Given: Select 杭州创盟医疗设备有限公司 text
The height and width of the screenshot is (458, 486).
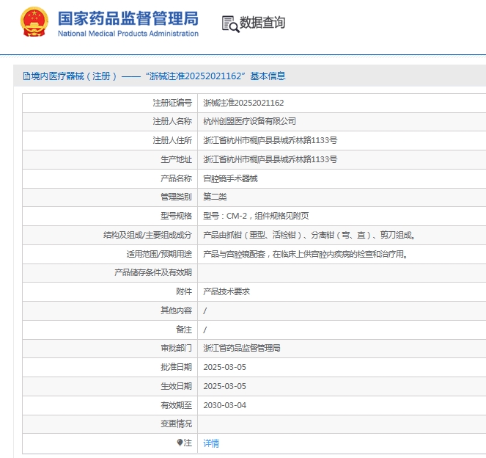Looking at the screenshot, I should pos(249,121).
